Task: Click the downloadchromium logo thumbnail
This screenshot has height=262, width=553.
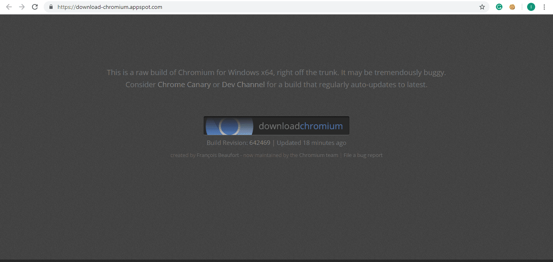Action: (229, 126)
